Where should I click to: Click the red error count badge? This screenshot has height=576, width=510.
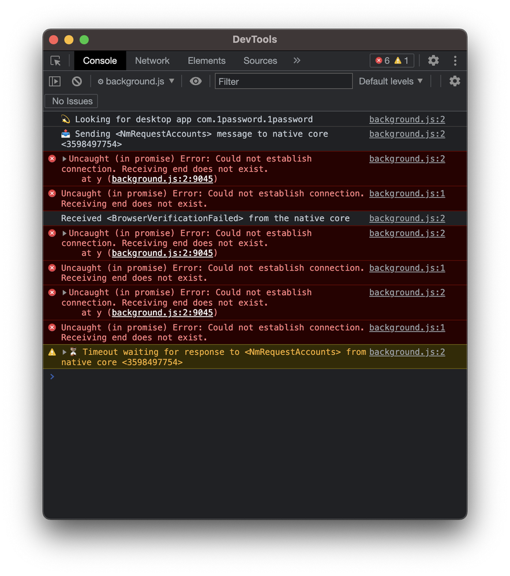pos(383,61)
